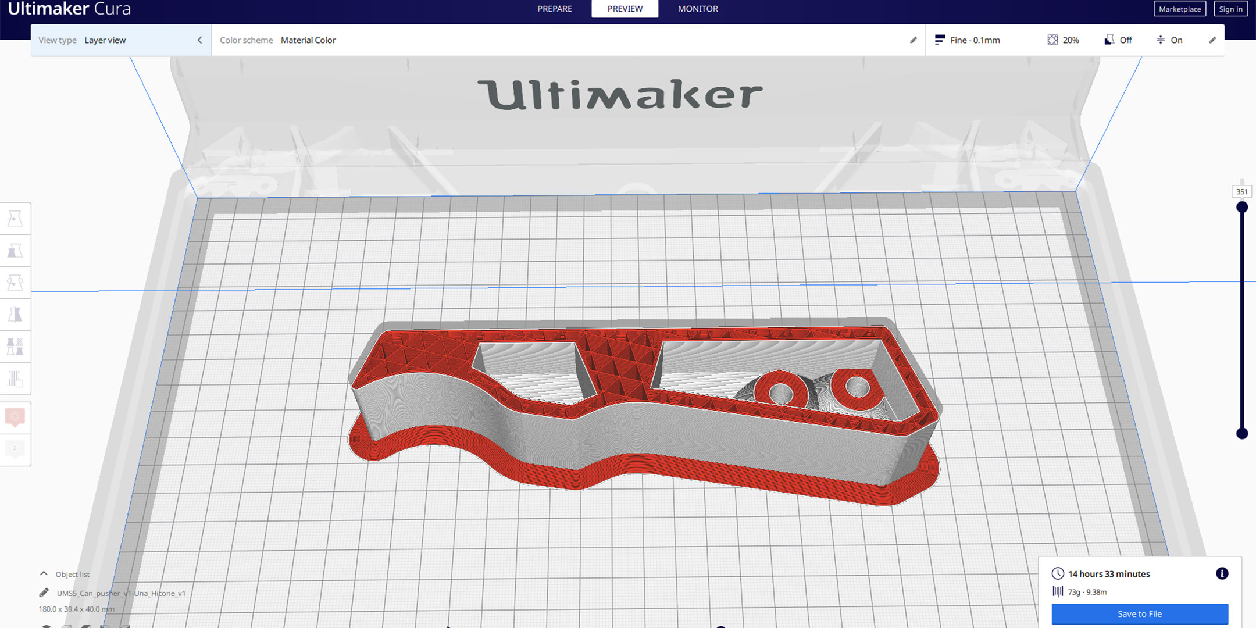Click the info icon beside print time

pyautogui.click(x=1222, y=573)
